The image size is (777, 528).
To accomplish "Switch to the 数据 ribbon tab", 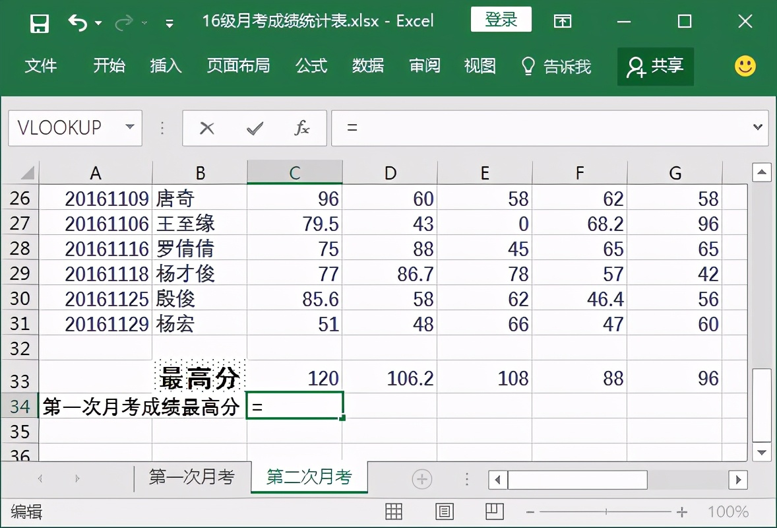I will click(x=368, y=66).
